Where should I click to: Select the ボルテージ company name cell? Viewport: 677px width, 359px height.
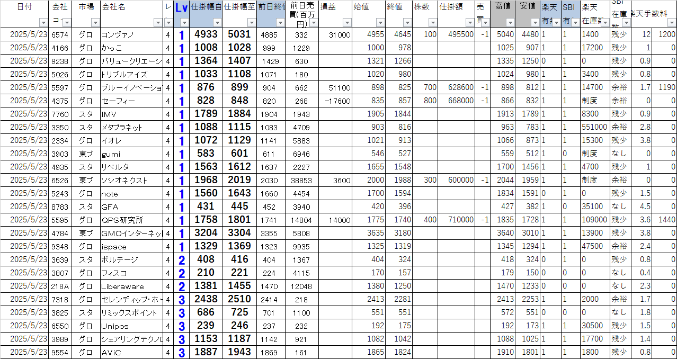click(131, 259)
